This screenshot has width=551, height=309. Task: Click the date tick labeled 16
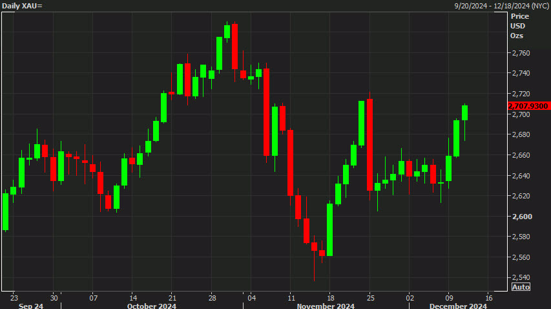tap(489, 298)
